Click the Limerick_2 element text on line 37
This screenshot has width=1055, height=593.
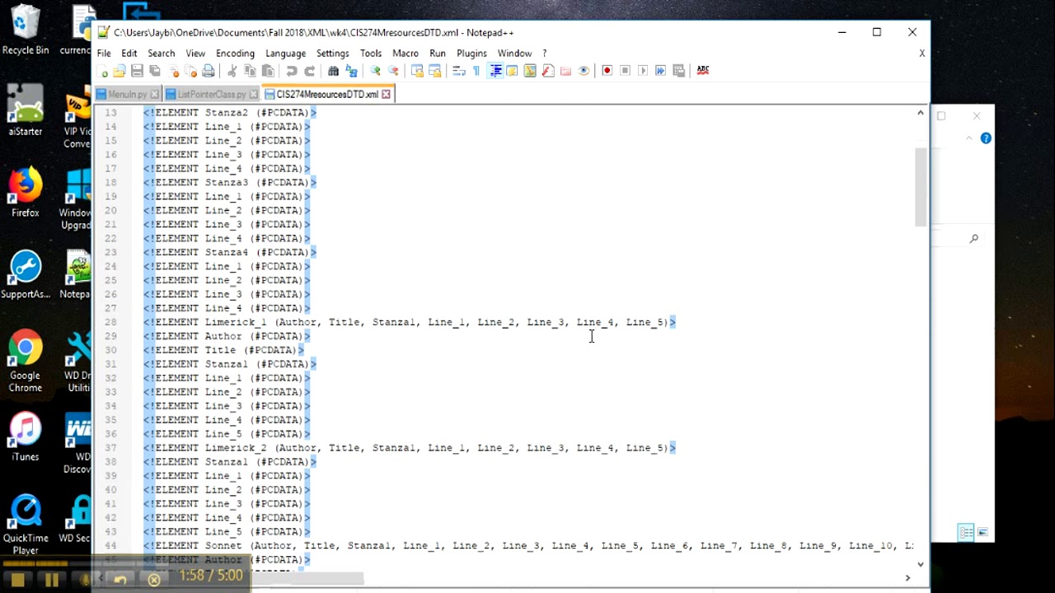(236, 448)
